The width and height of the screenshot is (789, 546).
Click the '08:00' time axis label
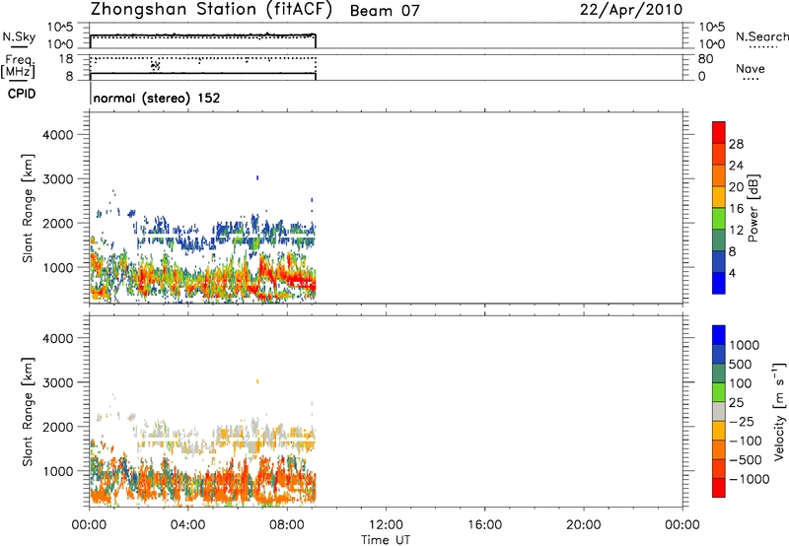coord(287,525)
